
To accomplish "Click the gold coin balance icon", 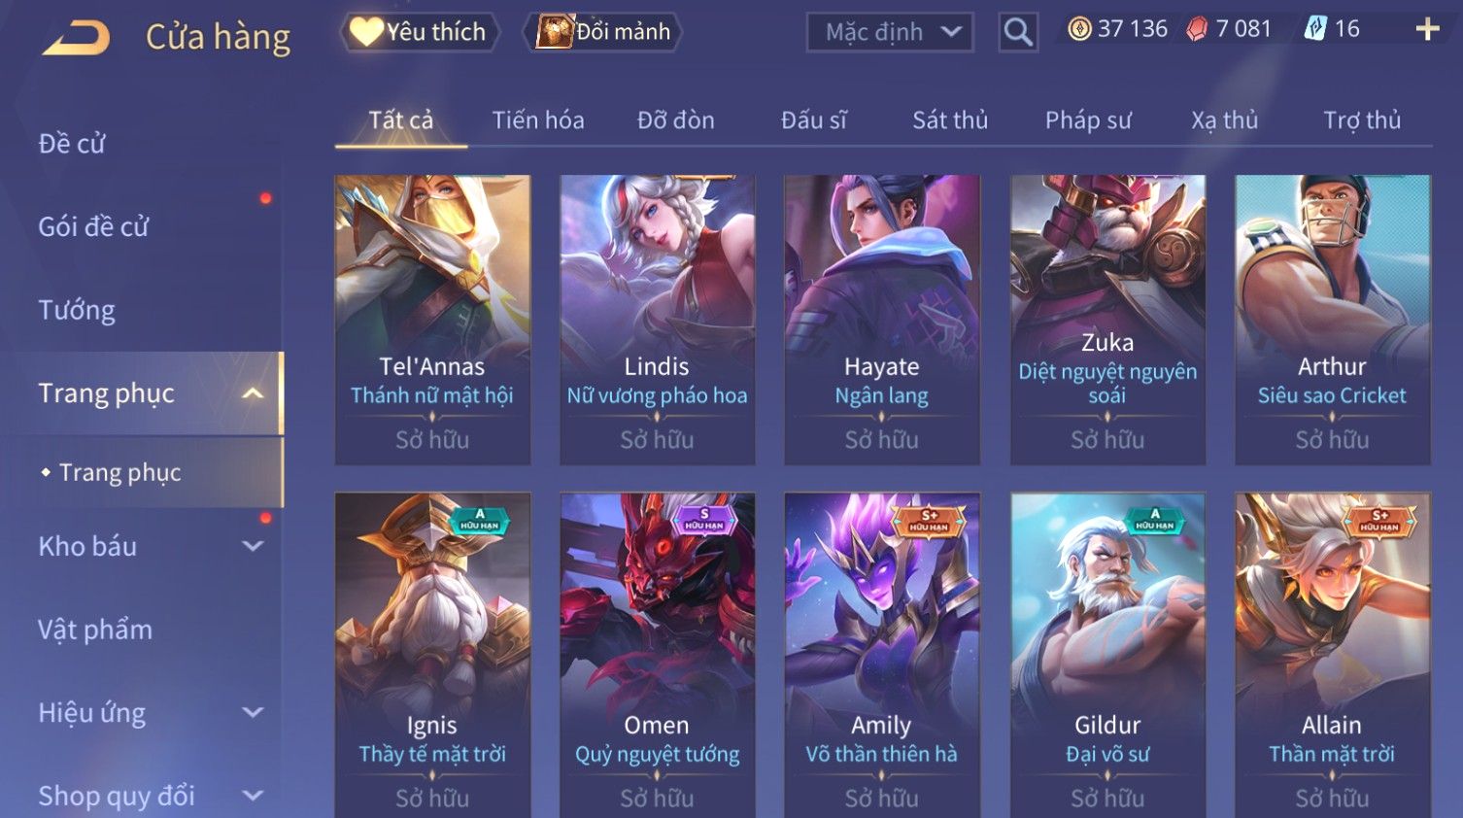I will click(1079, 29).
